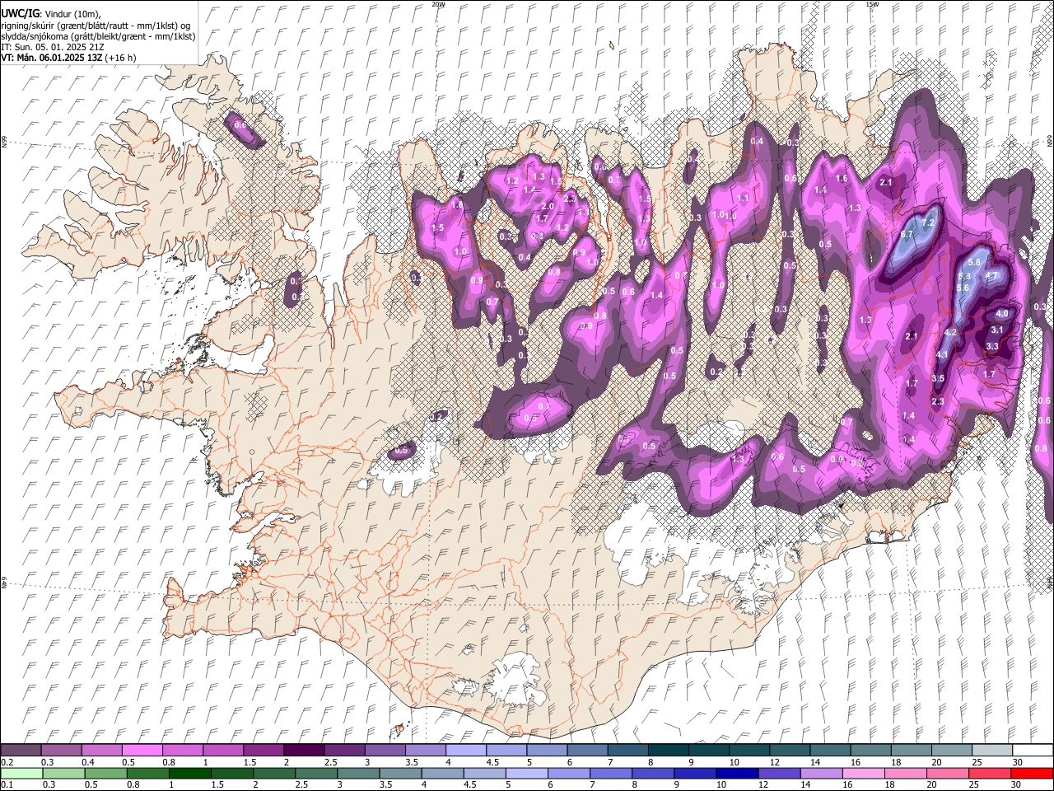
Task: Click the 3.1 value on the map
Action: [996, 330]
